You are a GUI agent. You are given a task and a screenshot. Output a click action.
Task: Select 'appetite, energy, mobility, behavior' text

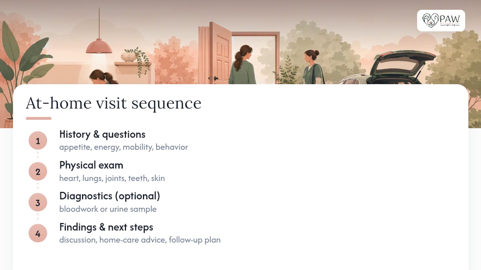[x=124, y=147]
